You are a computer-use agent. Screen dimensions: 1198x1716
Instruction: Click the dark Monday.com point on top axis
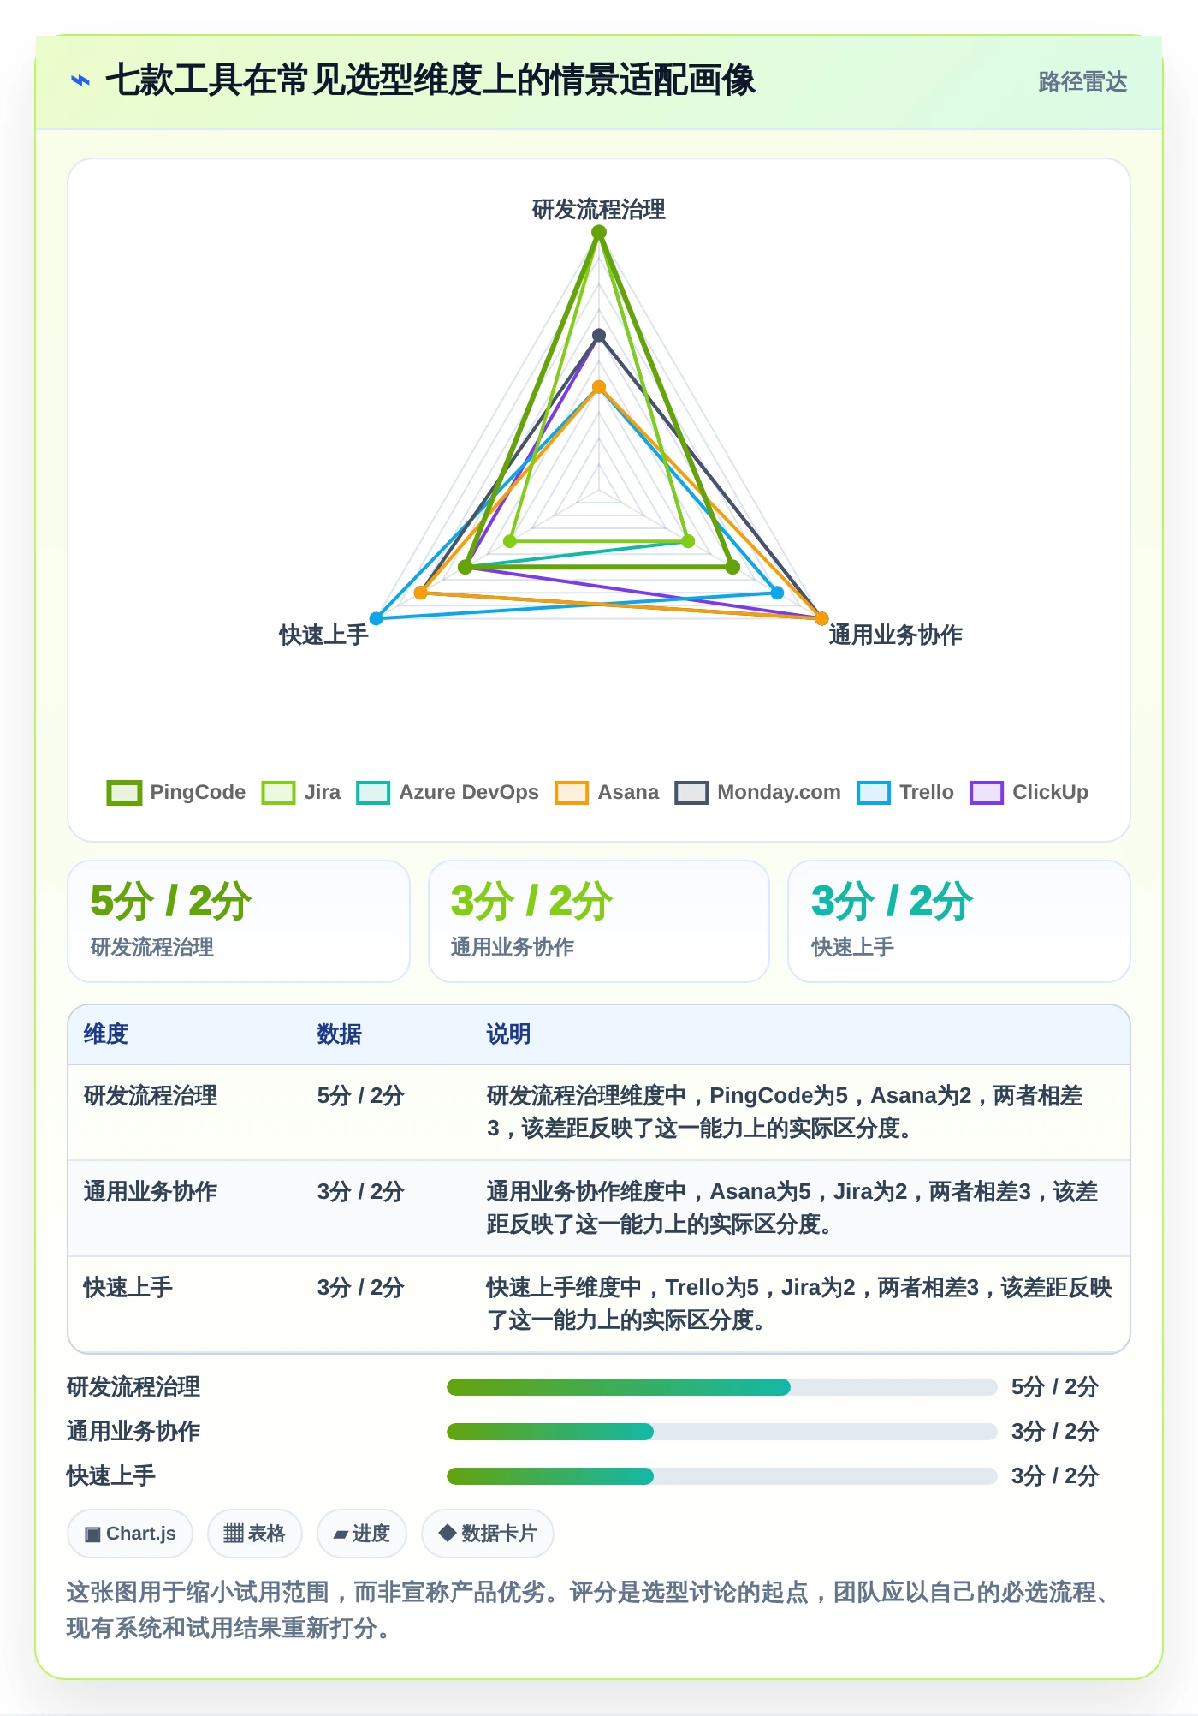pyautogui.click(x=599, y=336)
